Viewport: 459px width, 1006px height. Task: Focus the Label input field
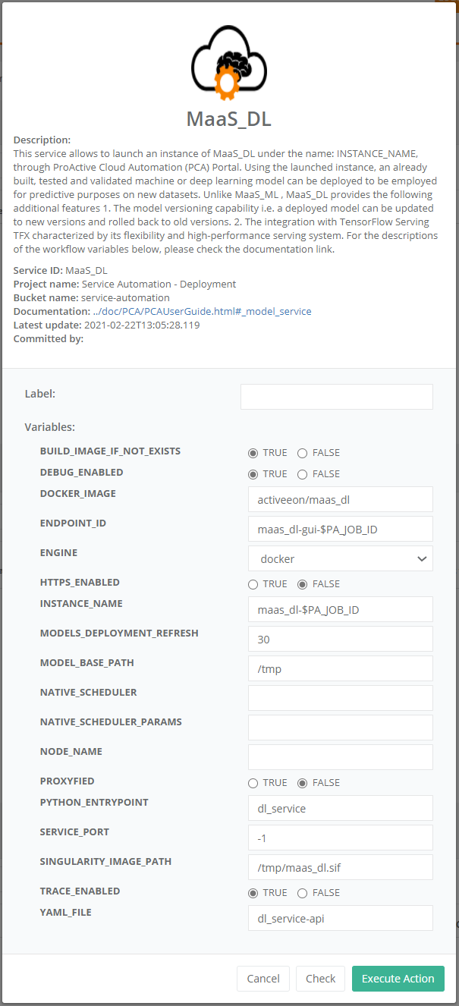pos(337,397)
